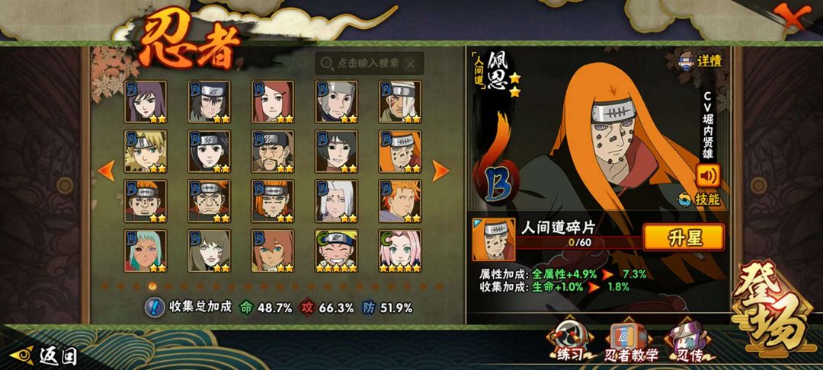The width and height of the screenshot is (823, 370).
Task: Play the CV voice speaker icon
Action: pyautogui.click(x=707, y=176)
